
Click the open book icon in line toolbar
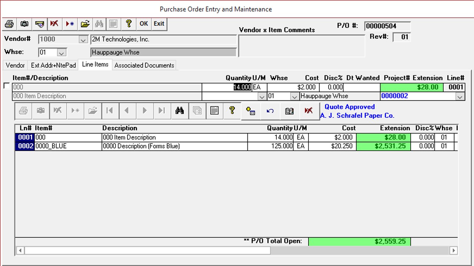289,111
